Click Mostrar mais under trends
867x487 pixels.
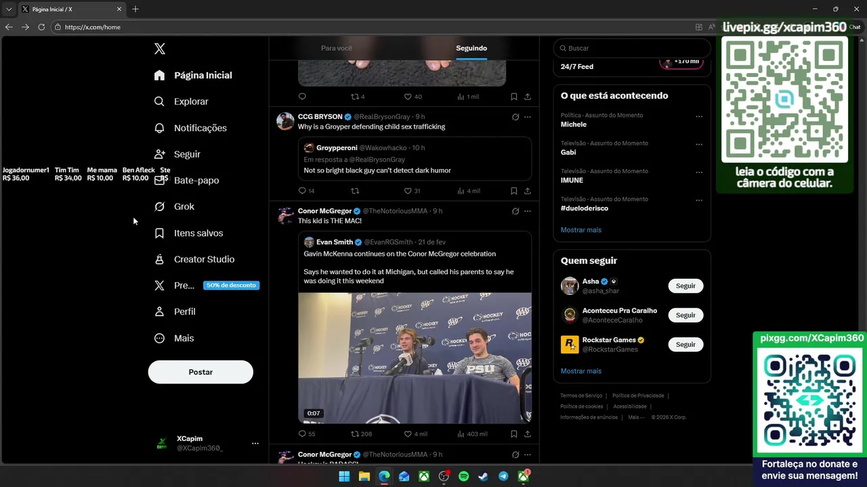click(x=581, y=230)
